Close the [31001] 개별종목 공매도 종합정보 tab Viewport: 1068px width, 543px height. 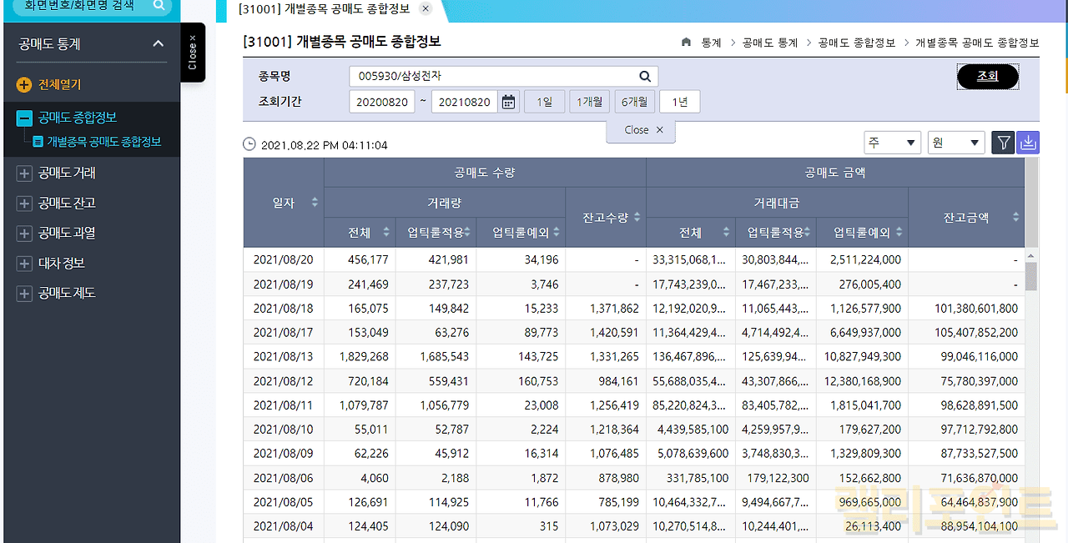tap(426, 9)
